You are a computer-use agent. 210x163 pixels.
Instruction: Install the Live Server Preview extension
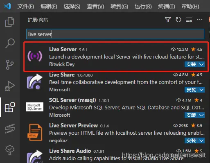point(191,140)
